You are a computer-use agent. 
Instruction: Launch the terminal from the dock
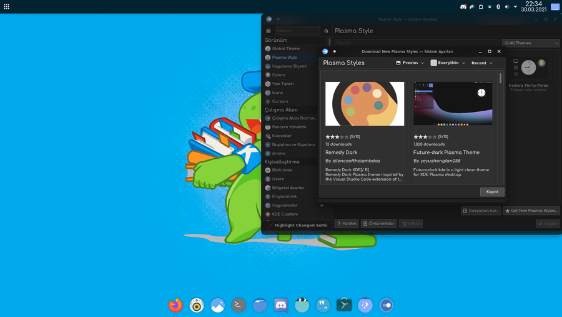(239, 304)
